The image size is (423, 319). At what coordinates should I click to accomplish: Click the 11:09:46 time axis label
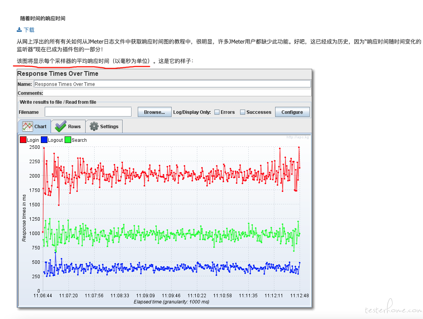[171, 296]
